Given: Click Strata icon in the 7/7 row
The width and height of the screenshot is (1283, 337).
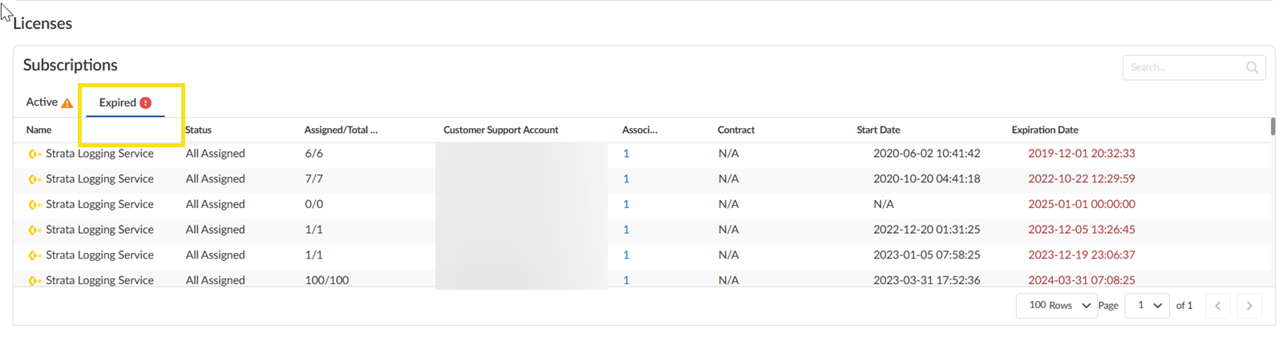Looking at the screenshot, I should (x=34, y=179).
